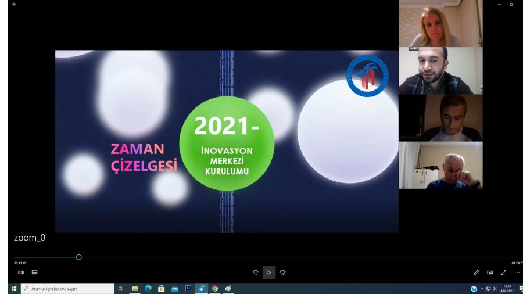The image size is (523, 294).
Task: Launch File Explorer from the taskbar
Action: pos(134,288)
